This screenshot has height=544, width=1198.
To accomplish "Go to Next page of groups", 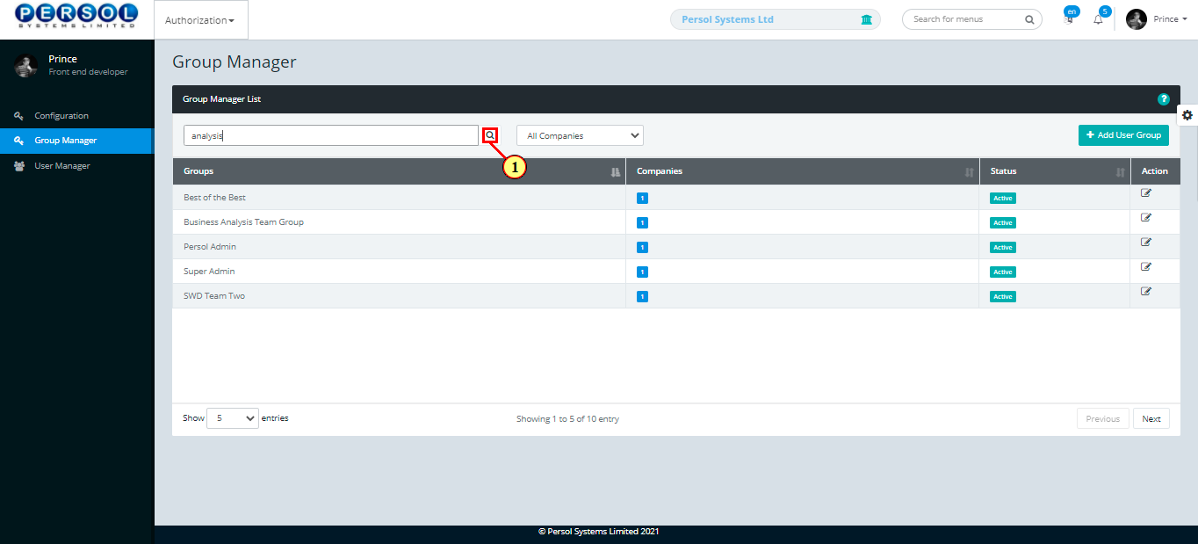I will [1151, 419].
